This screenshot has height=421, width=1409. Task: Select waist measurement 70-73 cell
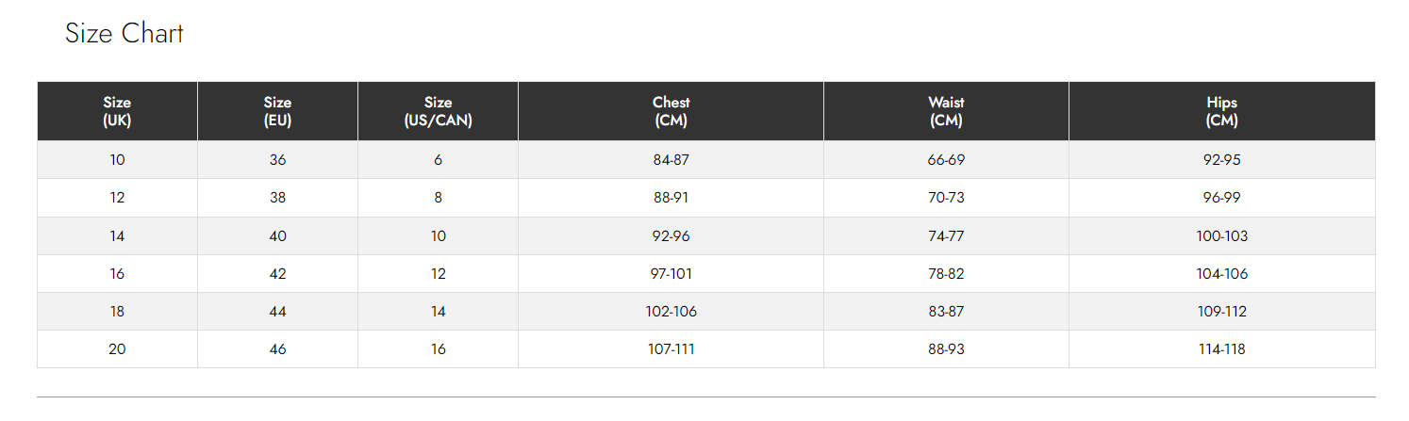coord(947,198)
